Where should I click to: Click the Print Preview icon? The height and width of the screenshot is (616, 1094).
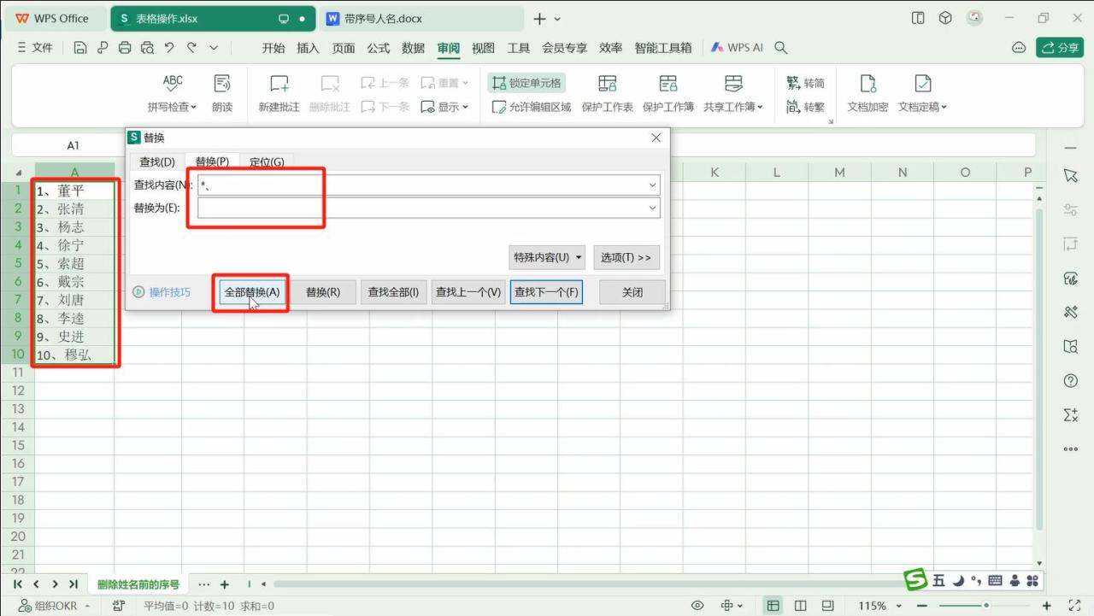tap(147, 48)
